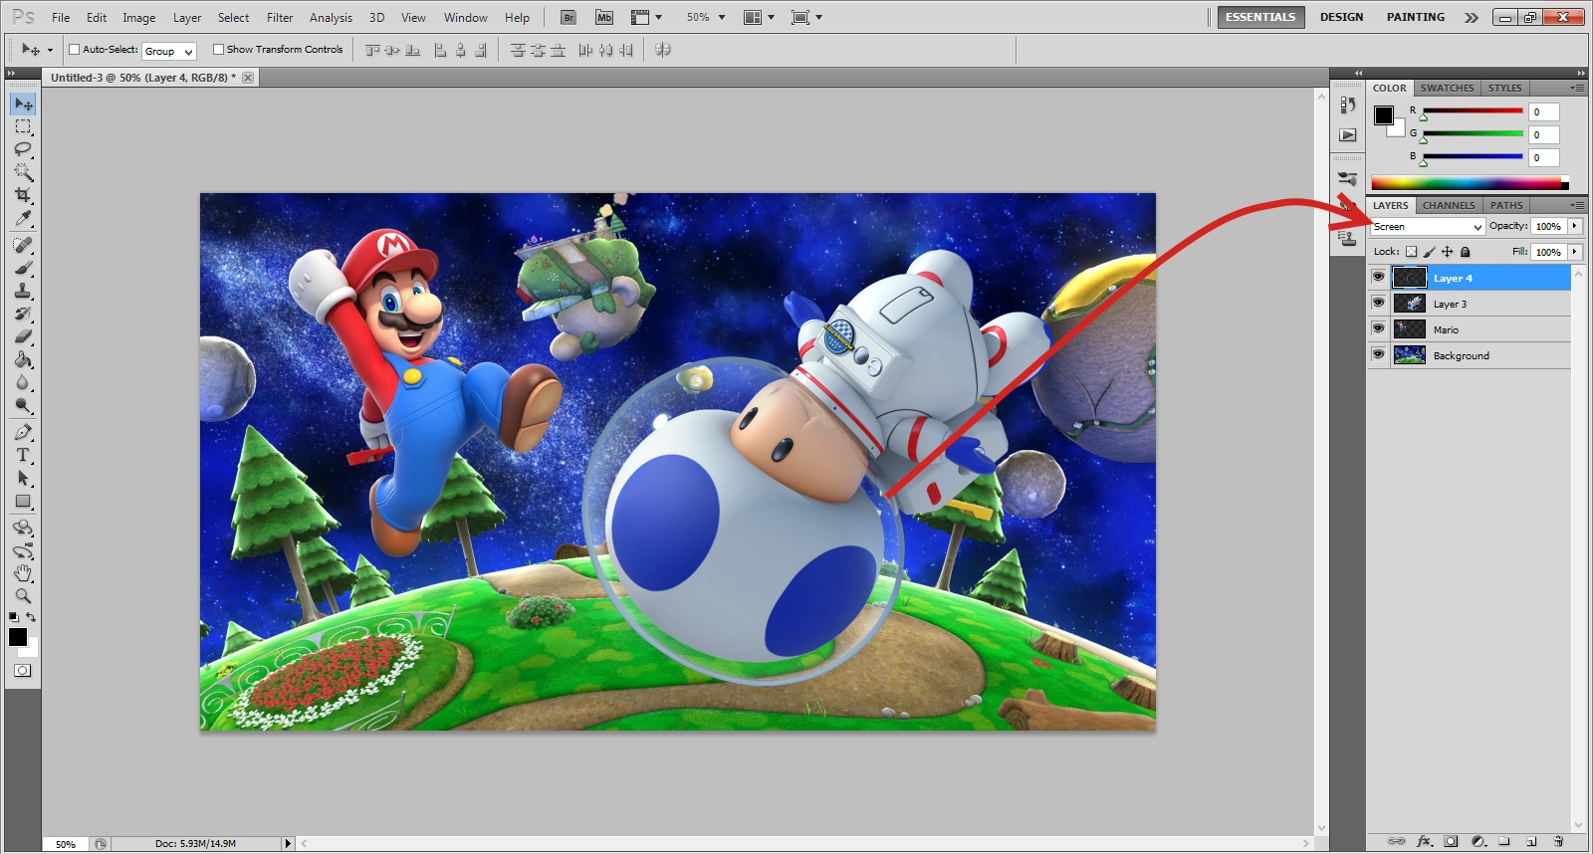1593x854 pixels.
Task: Click the layer style fx icon
Action: [1424, 841]
